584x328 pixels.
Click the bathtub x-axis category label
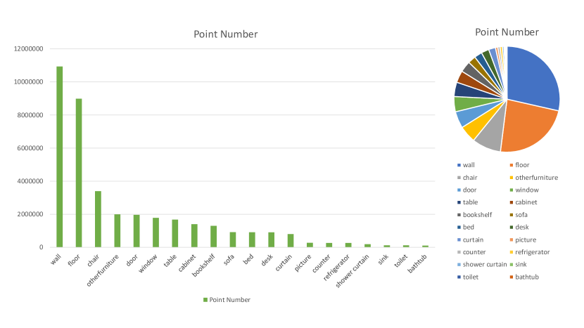click(417, 262)
